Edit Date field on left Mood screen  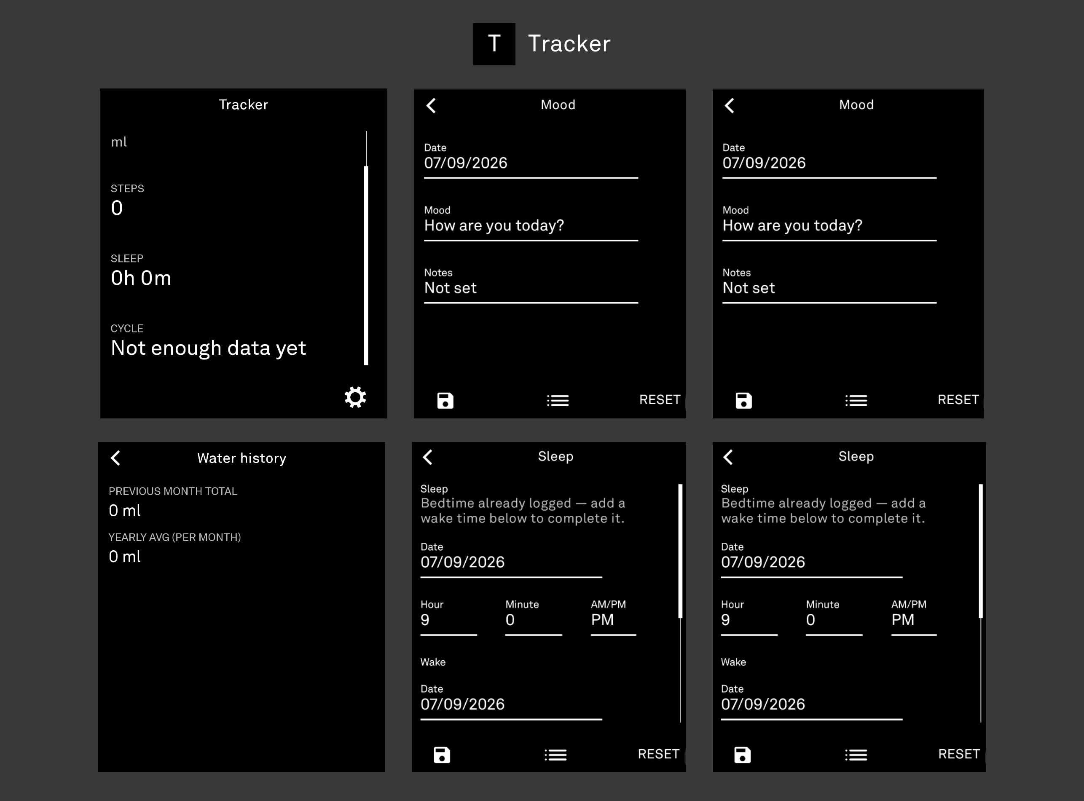point(531,161)
